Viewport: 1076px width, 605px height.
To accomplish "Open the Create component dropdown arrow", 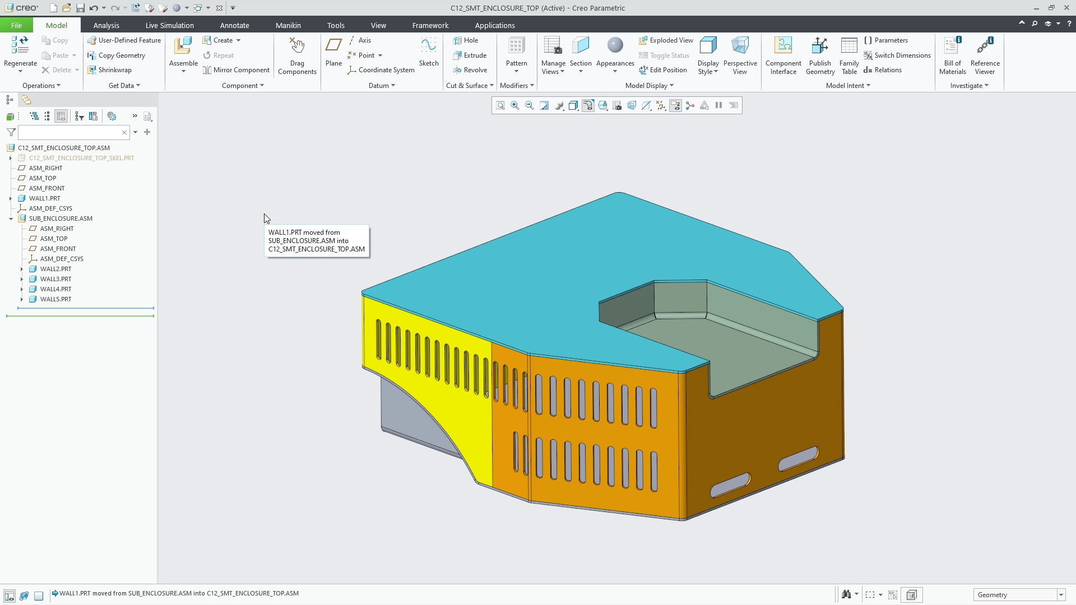I will pyautogui.click(x=238, y=40).
